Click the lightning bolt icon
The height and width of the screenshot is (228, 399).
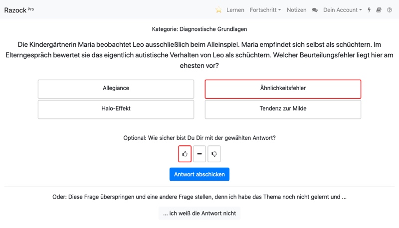[369, 10]
